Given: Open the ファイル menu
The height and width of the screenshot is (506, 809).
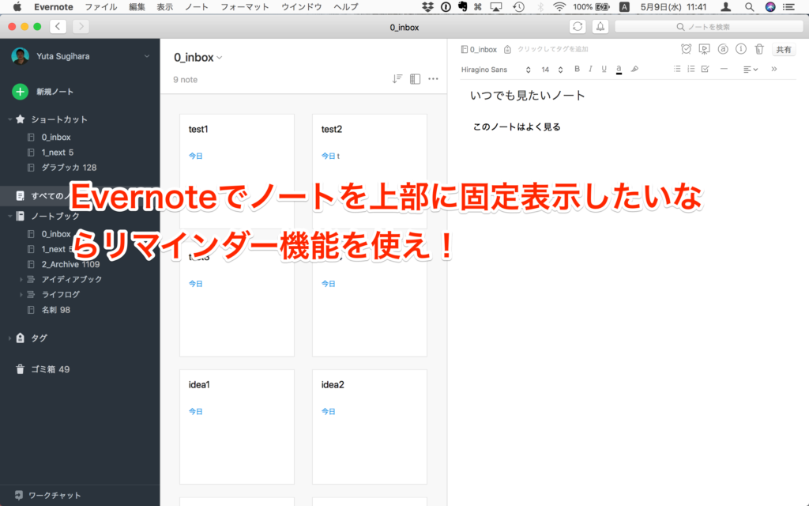Looking at the screenshot, I should pyautogui.click(x=101, y=6).
